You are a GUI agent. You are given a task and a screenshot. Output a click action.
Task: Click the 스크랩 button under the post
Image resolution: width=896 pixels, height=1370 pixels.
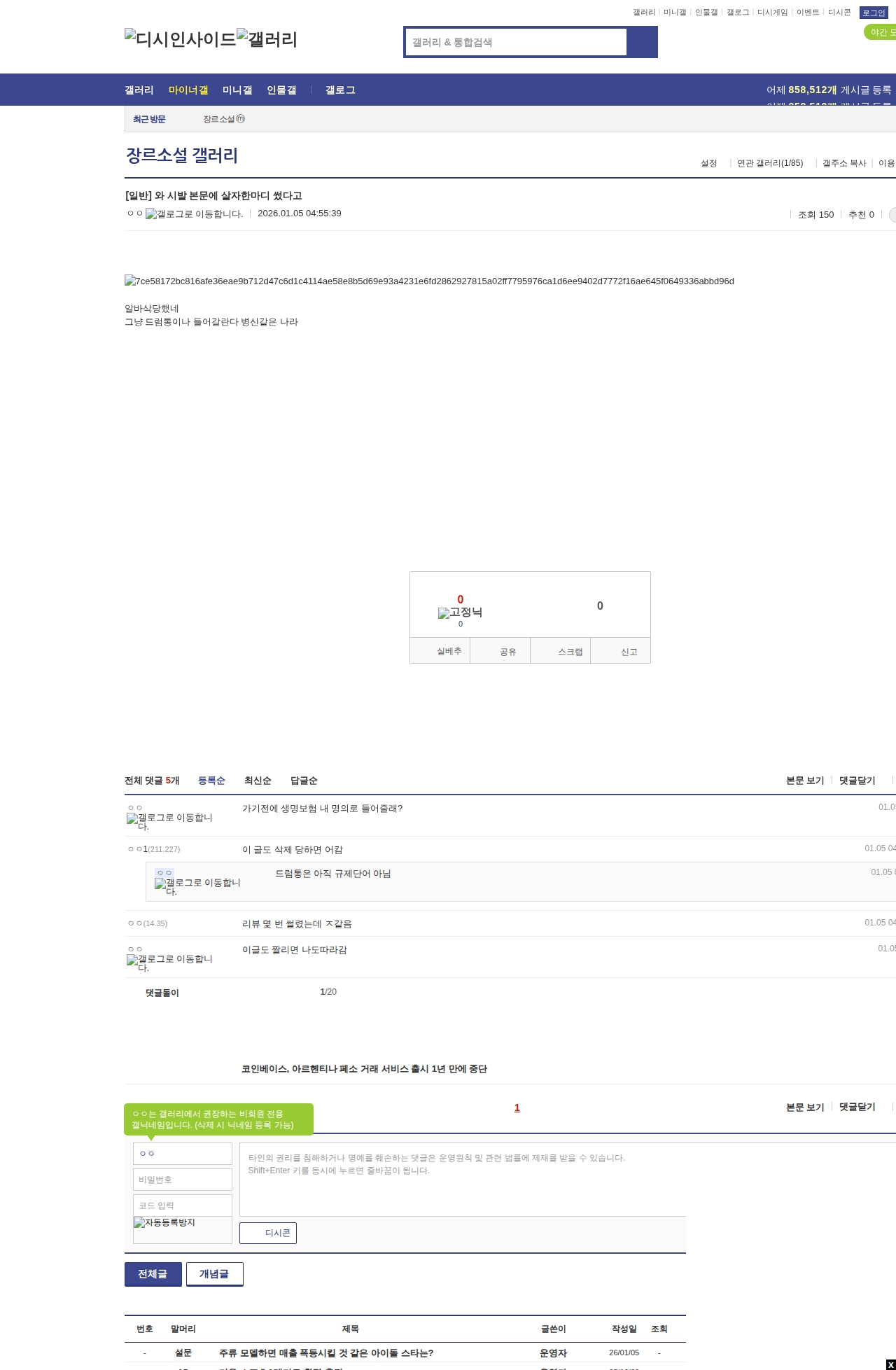coord(561,651)
